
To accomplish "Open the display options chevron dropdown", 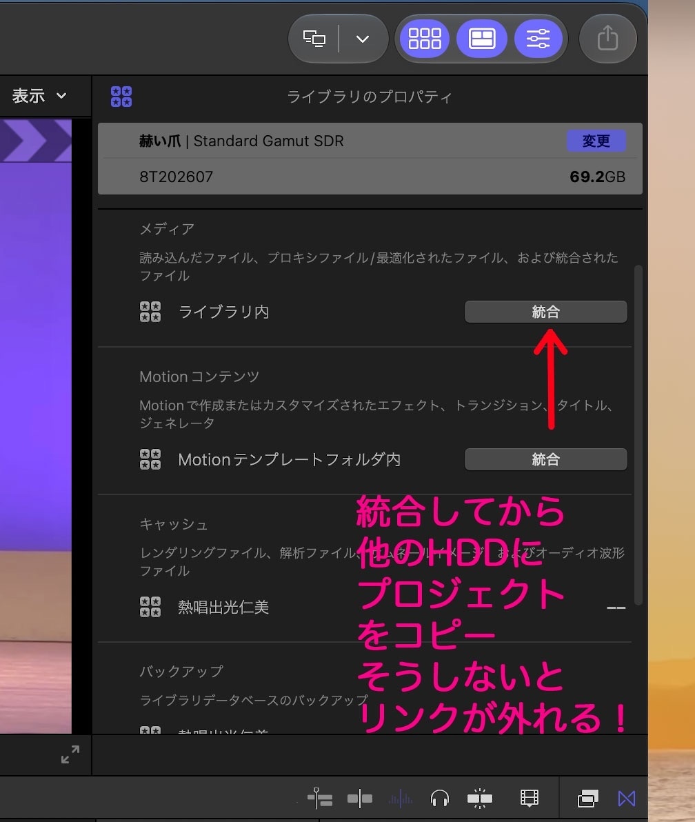I will pos(363,39).
